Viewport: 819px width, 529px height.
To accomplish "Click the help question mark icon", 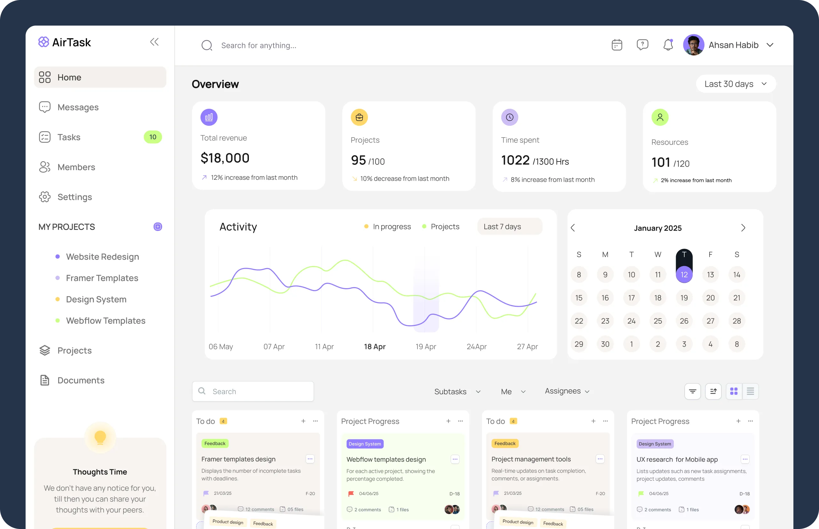I will (x=642, y=45).
